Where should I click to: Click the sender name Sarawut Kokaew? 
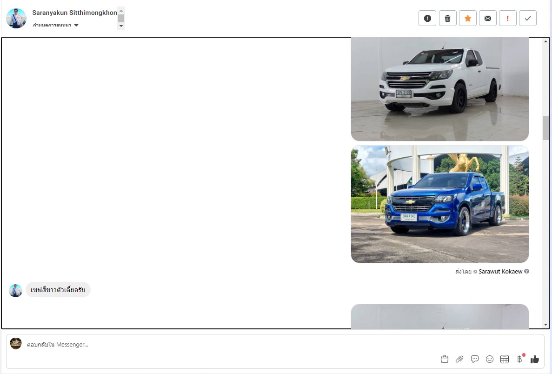point(500,272)
